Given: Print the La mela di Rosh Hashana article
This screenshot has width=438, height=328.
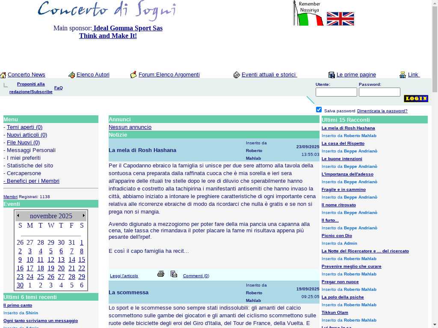Looking at the screenshot, I should pos(161,274).
